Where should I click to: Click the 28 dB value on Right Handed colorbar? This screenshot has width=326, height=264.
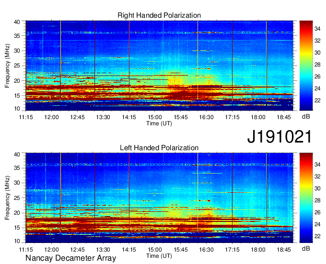pos(317,65)
